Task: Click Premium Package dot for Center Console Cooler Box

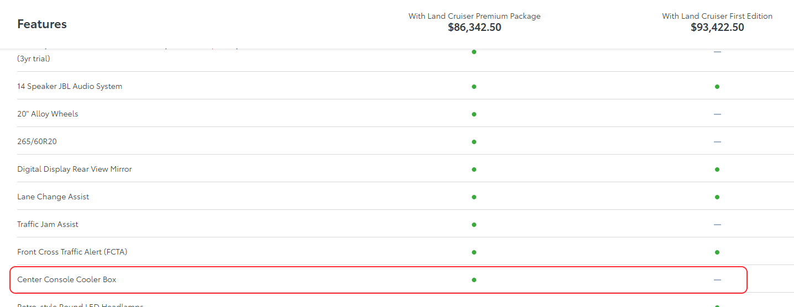Action: tap(474, 280)
